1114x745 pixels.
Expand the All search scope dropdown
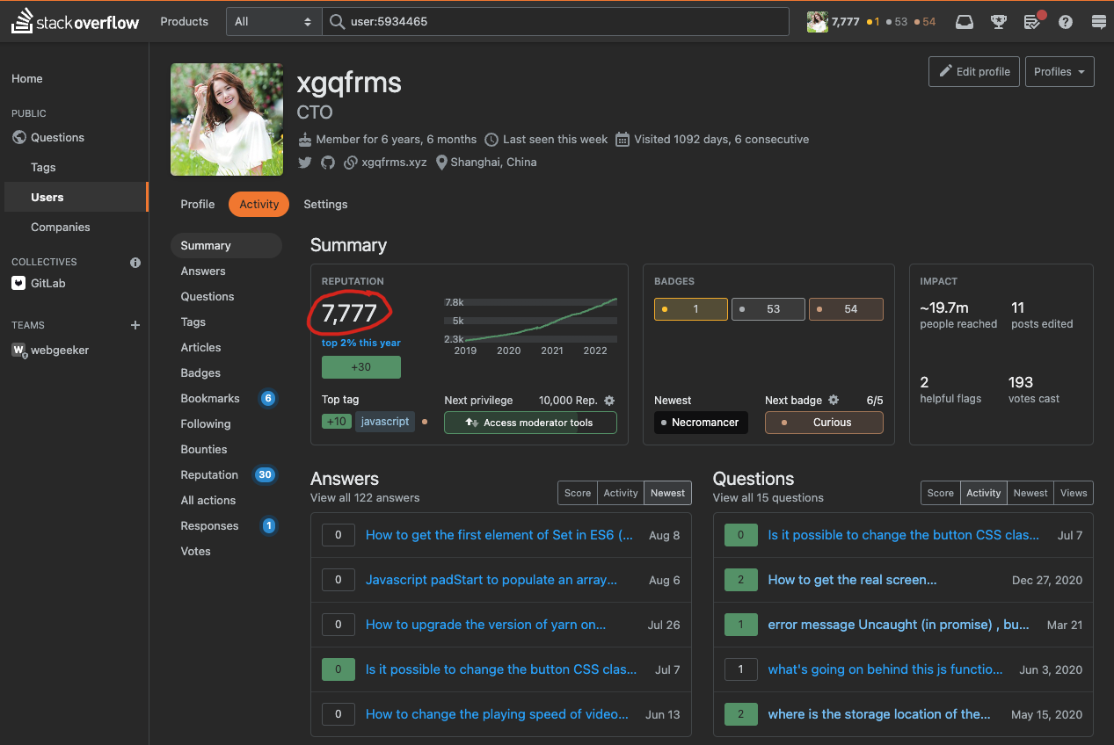273,22
